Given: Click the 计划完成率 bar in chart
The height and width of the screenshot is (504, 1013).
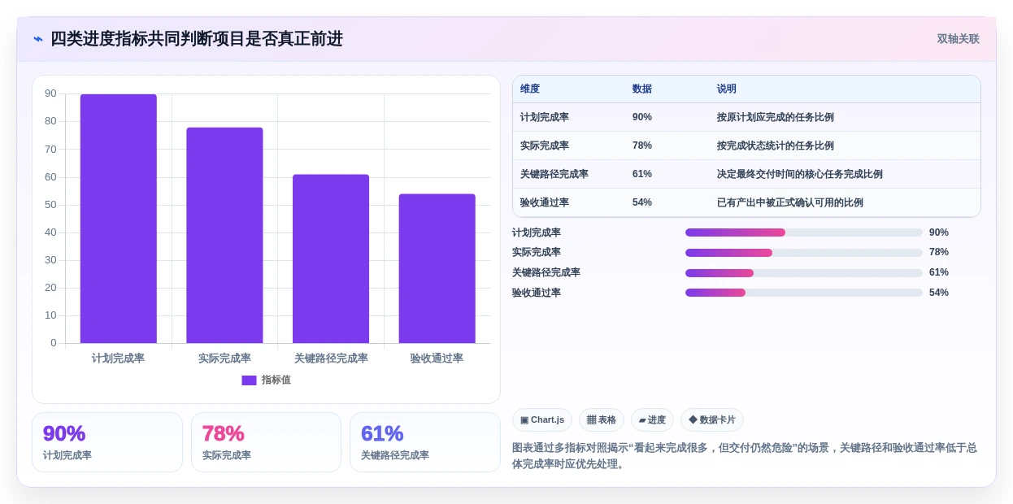Looking at the screenshot, I should coord(119,219).
